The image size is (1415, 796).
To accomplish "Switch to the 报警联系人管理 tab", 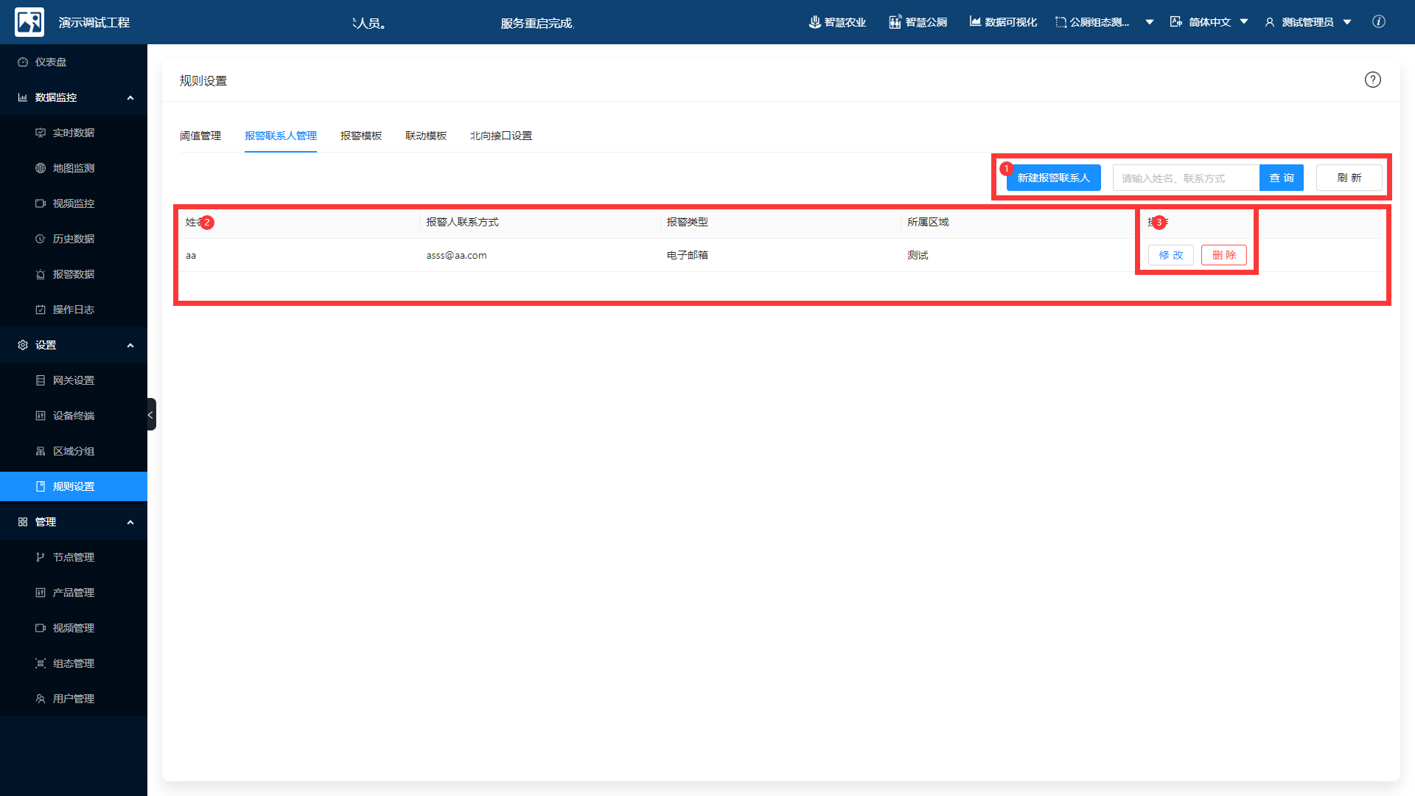I will click(281, 136).
